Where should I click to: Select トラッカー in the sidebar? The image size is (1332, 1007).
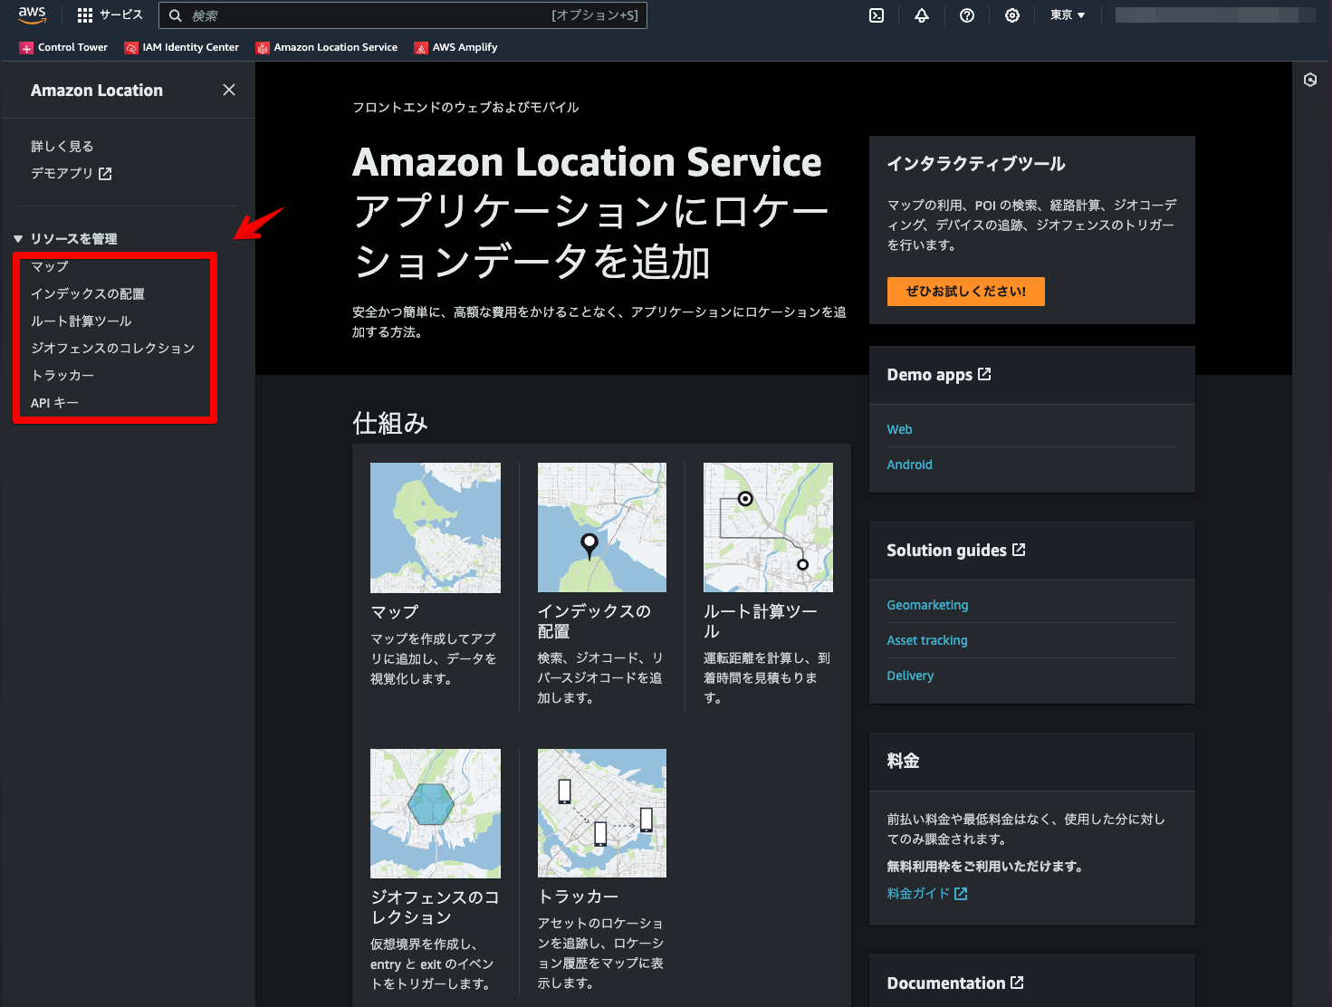tap(62, 375)
